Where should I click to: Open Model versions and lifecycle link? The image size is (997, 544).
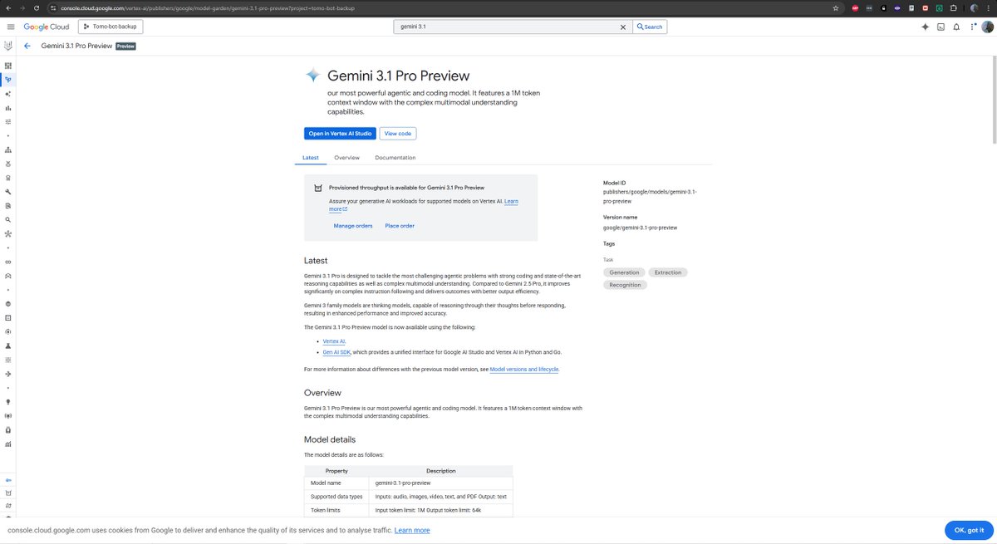click(524, 369)
